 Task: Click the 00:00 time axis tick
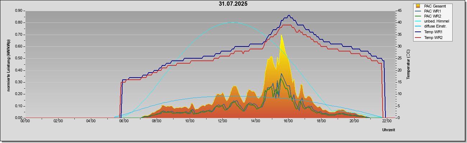25,122
